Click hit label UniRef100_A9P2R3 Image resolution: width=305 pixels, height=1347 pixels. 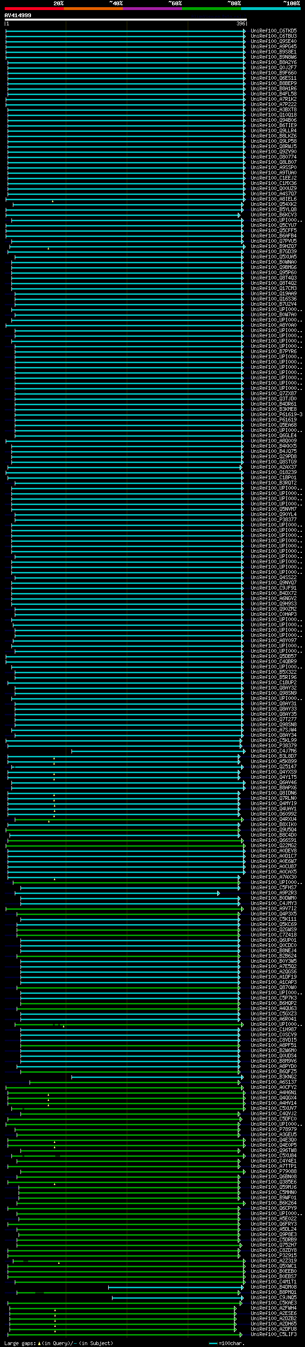274,893
